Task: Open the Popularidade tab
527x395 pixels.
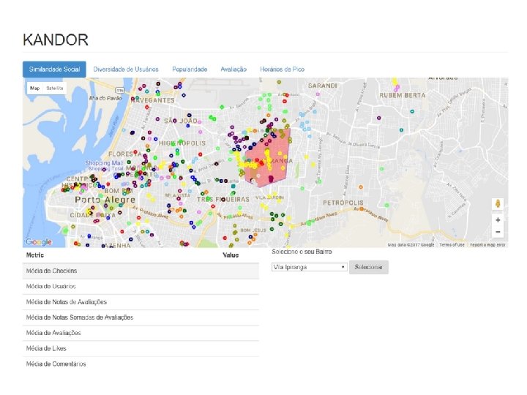Action: point(190,69)
